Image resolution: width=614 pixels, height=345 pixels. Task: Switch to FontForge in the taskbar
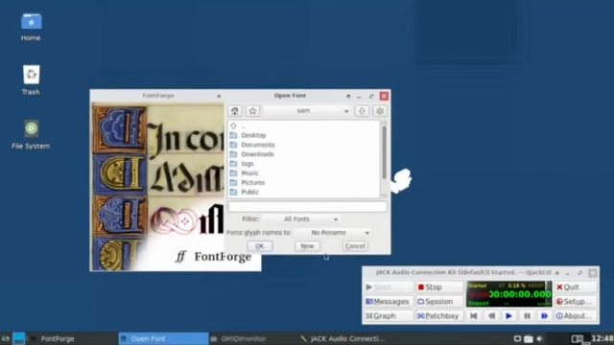[73, 338]
